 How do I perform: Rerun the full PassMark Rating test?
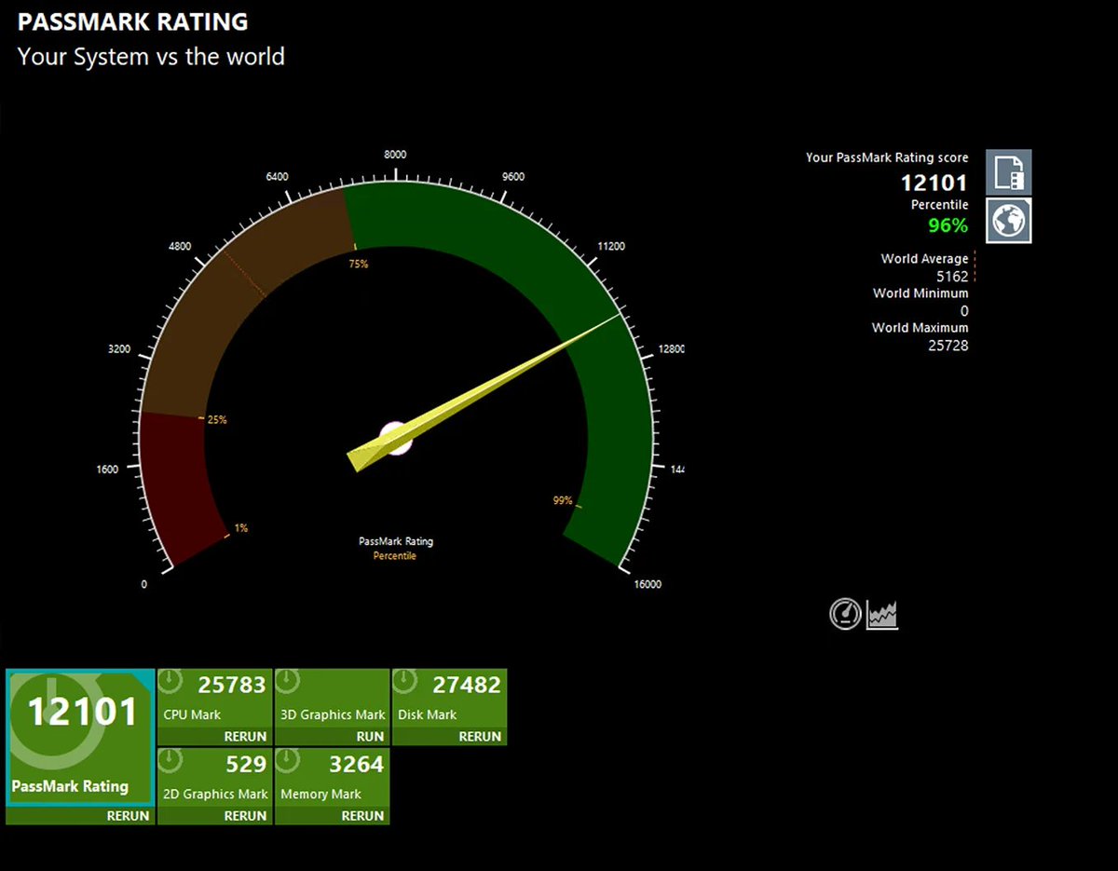tap(128, 815)
